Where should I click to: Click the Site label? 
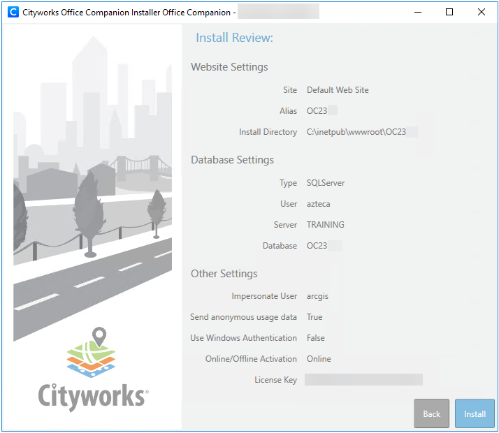290,90
